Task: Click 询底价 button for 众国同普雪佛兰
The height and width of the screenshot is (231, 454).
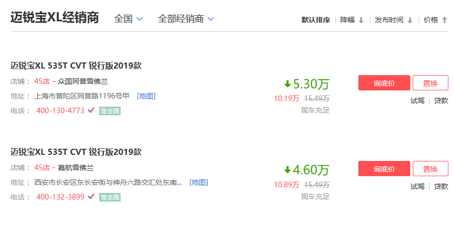Action: [384, 83]
